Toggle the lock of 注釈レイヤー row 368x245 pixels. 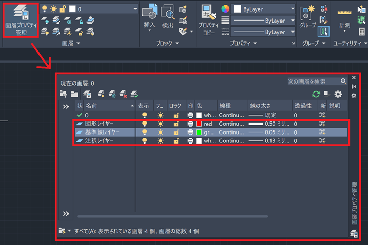pos(176,140)
